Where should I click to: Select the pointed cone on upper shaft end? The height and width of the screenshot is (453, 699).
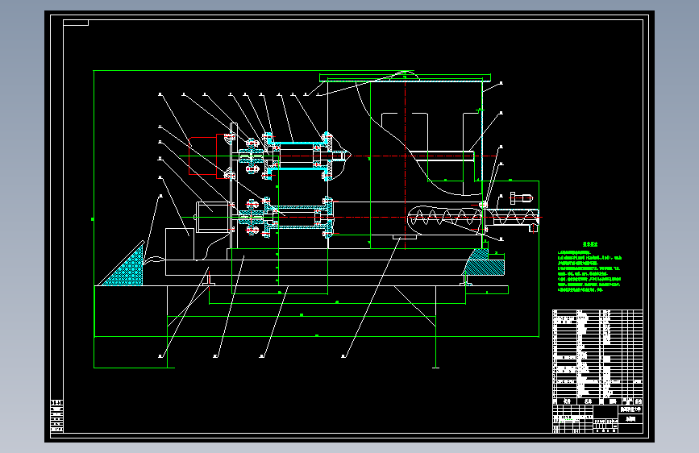(342, 156)
